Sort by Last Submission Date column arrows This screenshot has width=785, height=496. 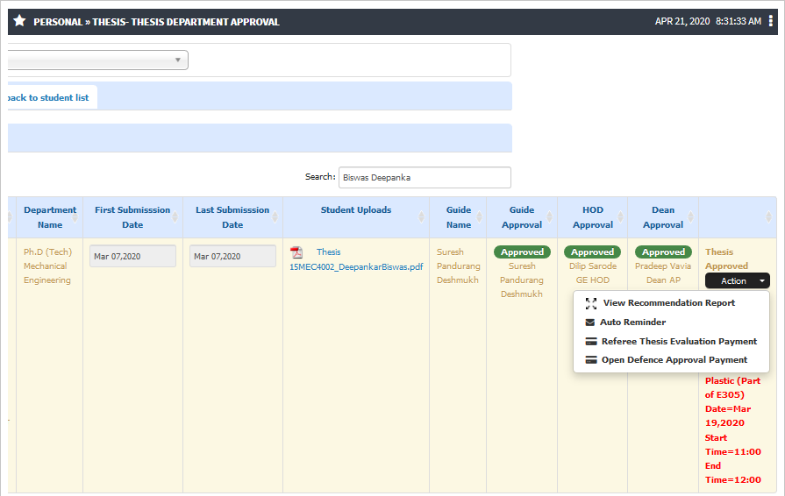(x=275, y=217)
